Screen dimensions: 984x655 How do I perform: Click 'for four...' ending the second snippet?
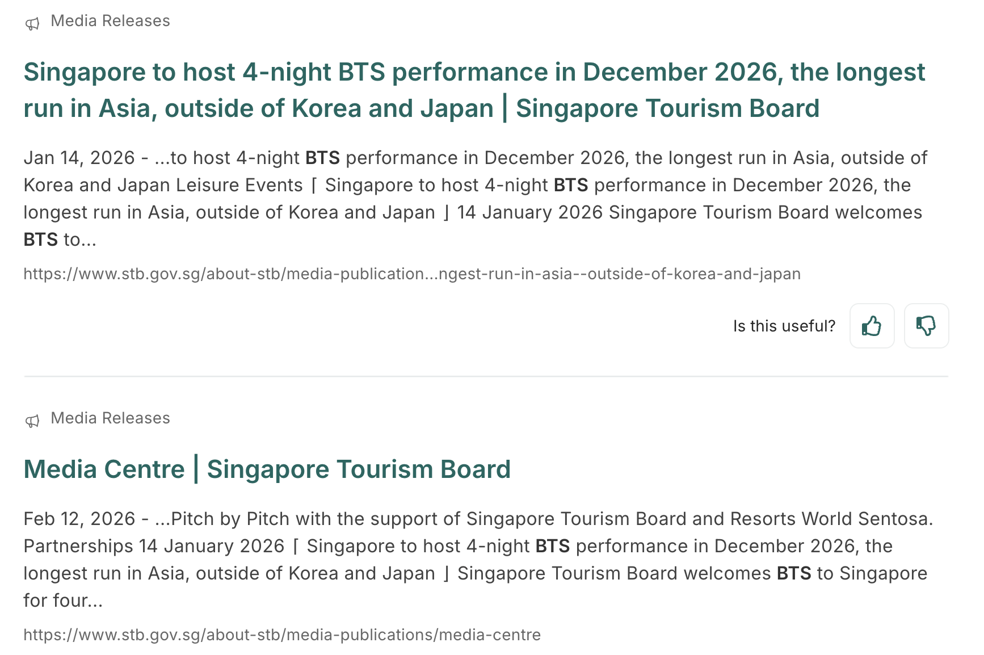click(x=62, y=601)
